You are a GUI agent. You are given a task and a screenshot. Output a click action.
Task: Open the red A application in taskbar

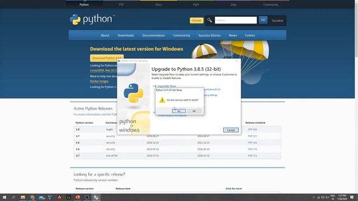[x=59, y=197]
